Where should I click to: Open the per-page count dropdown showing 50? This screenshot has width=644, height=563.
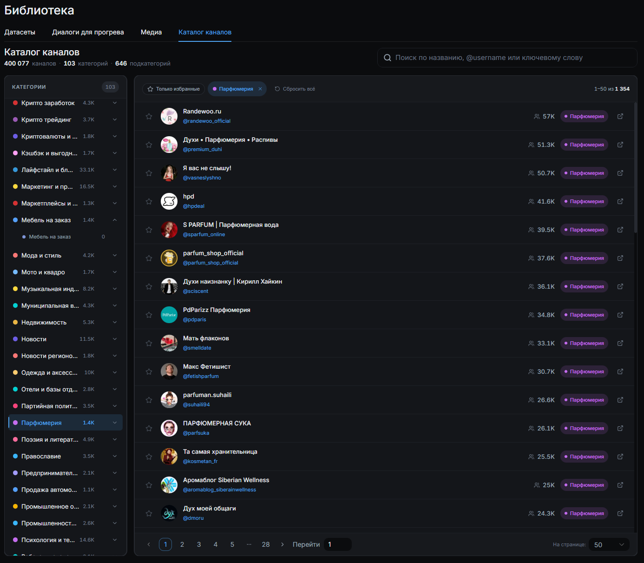(609, 544)
